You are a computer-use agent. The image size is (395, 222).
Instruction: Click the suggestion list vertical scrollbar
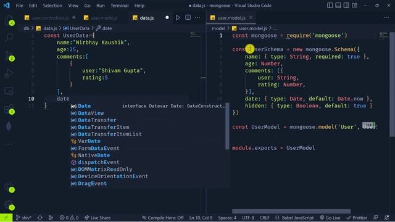click(x=227, y=126)
